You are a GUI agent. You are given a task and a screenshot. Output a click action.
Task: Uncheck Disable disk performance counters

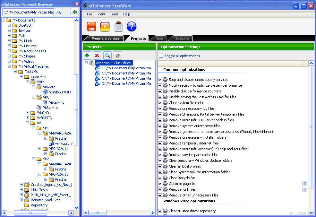point(160,91)
